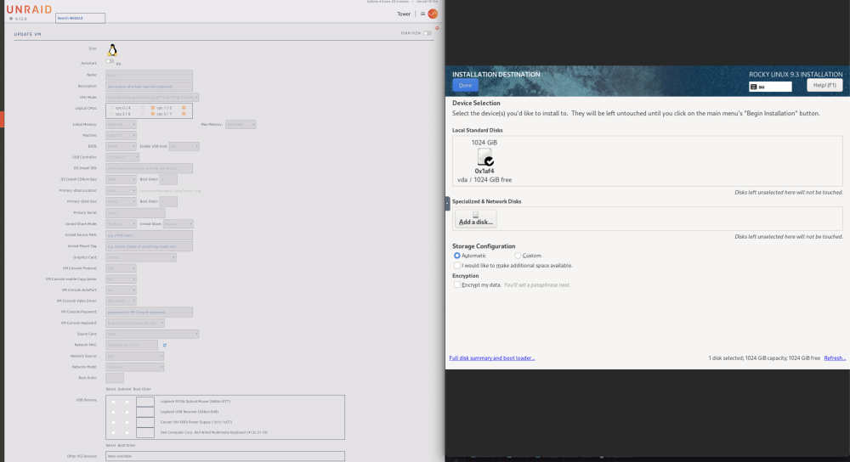Click the Primary Serial field

[x=135, y=213]
